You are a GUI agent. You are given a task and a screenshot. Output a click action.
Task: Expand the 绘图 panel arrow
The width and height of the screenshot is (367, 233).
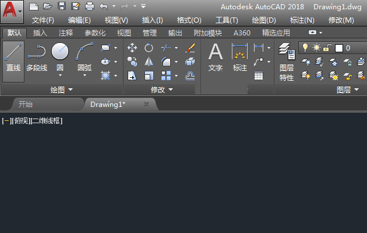70,89
